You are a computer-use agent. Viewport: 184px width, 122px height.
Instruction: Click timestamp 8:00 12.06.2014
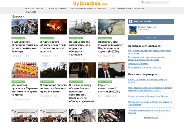[x=17, y=56]
